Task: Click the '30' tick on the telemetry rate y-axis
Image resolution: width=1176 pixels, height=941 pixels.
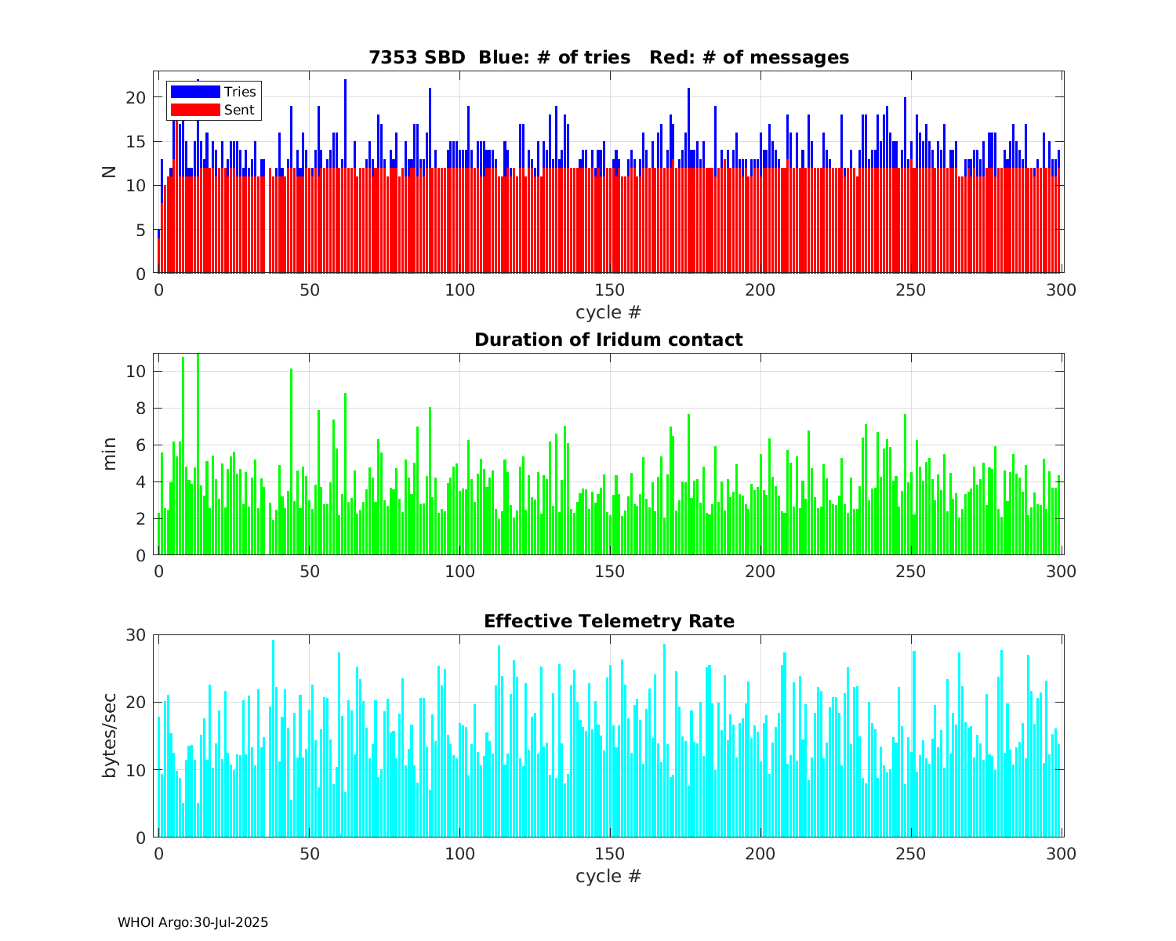Action: pyautogui.click(x=136, y=634)
